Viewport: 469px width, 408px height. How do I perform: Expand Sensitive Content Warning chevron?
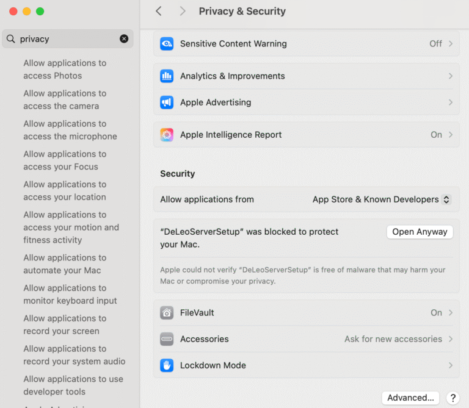[x=451, y=44]
